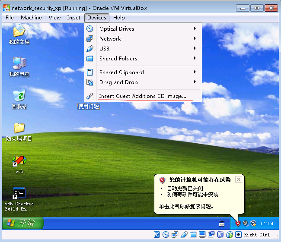The height and width of the screenshot is (242, 281).
Task: Click the 自动更新已关闭 balloon line
Action: point(185,188)
